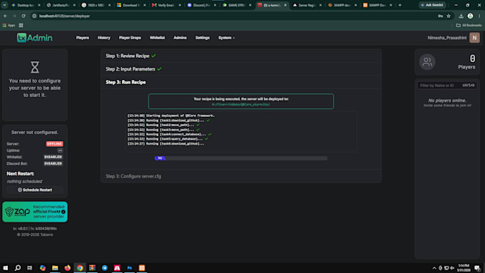Open Windows taskbar search
The height and width of the screenshot is (273, 485).
pyautogui.click(x=18, y=268)
